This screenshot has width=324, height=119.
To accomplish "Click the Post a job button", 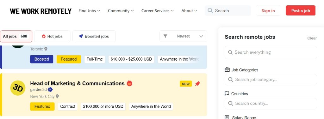I will coord(301,10).
